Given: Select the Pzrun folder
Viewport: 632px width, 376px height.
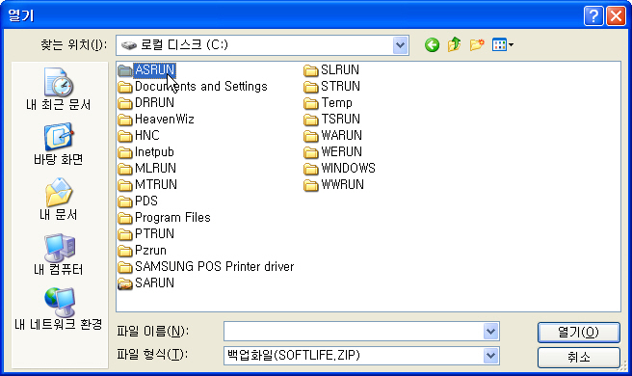Looking at the screenshot, I should (143, 251).
